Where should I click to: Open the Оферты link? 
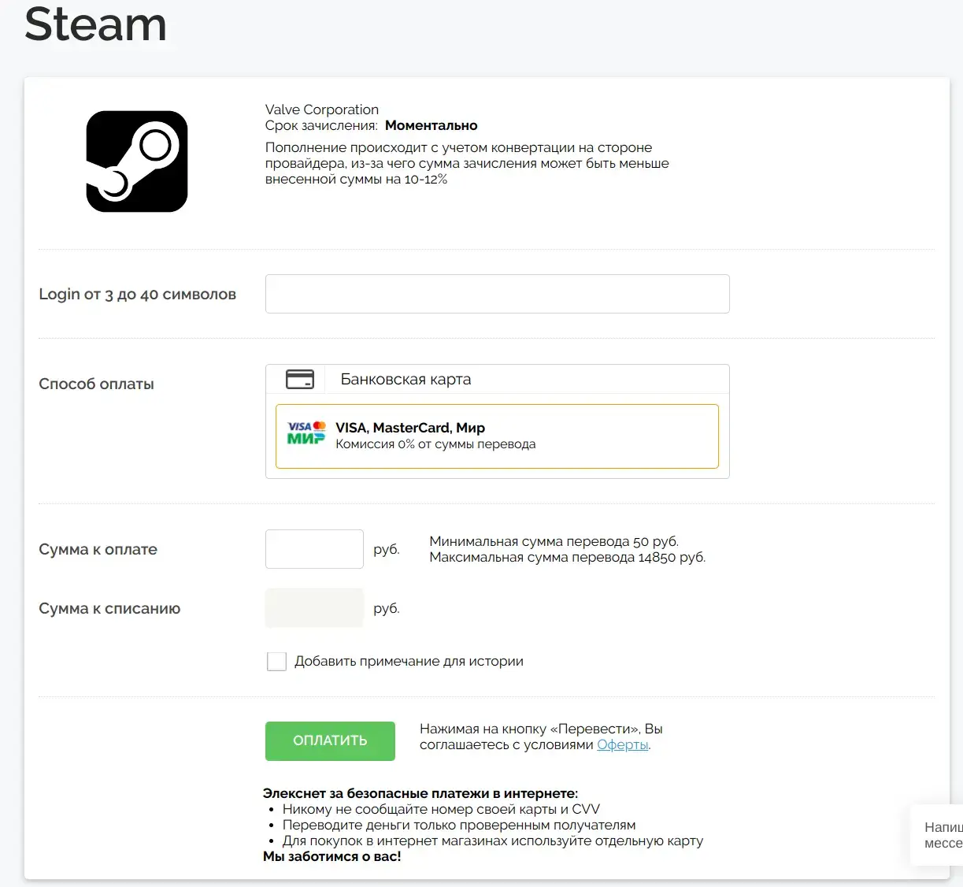point(623,745)
